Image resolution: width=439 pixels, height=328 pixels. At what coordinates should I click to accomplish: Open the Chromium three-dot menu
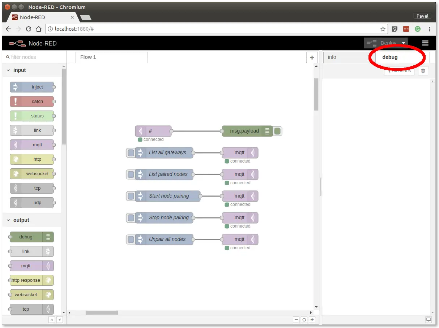coord(430,29)
